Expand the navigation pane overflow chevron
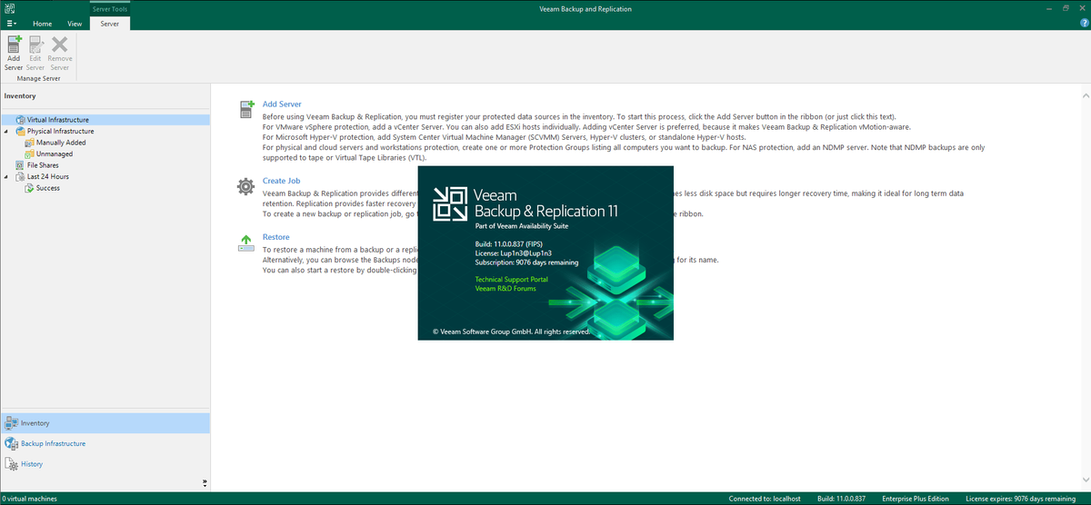The image size is (1091, 505). [205, 483]
